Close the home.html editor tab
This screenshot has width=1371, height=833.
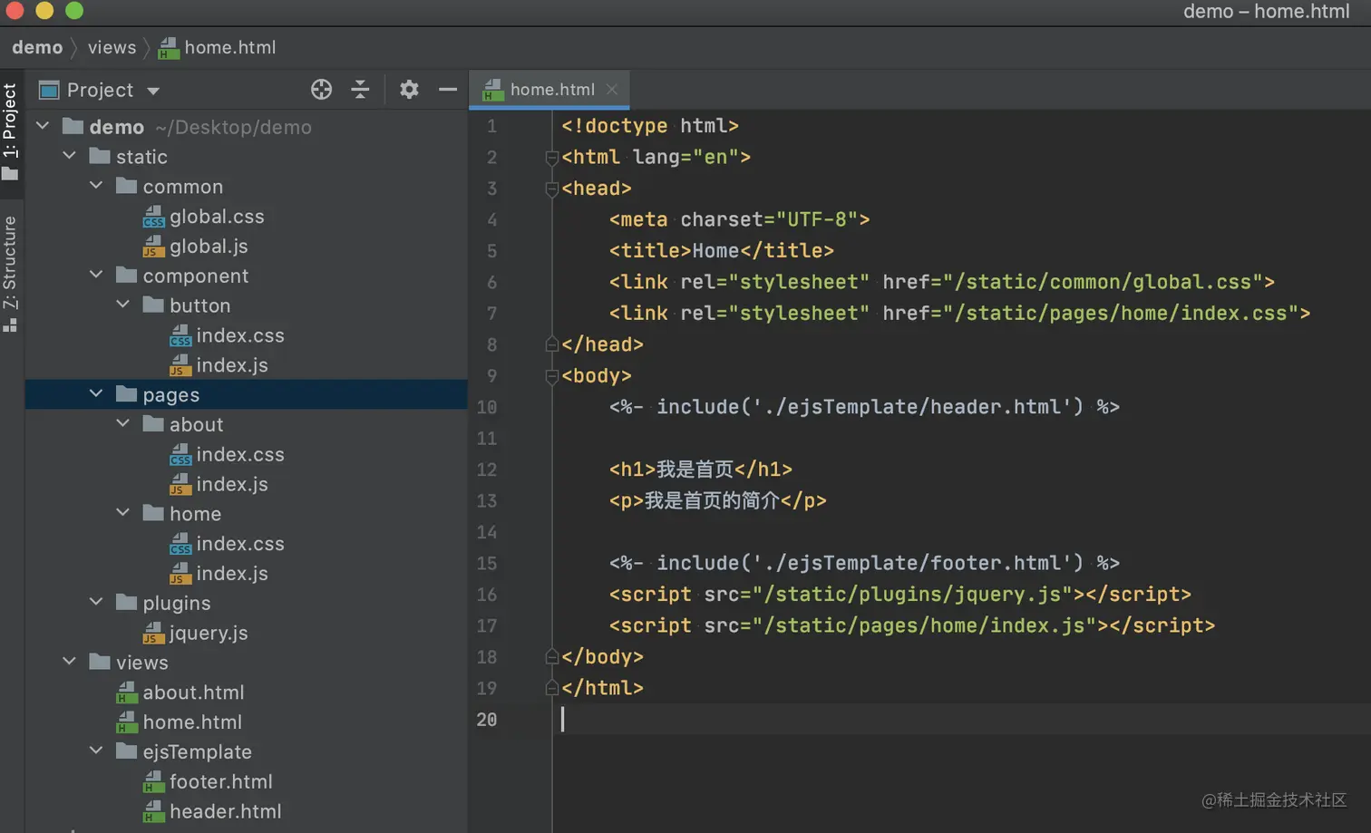(612, 89)
